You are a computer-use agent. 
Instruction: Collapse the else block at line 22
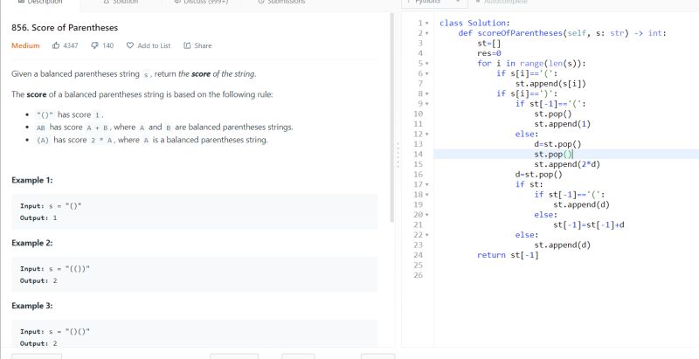coord(427,235)
